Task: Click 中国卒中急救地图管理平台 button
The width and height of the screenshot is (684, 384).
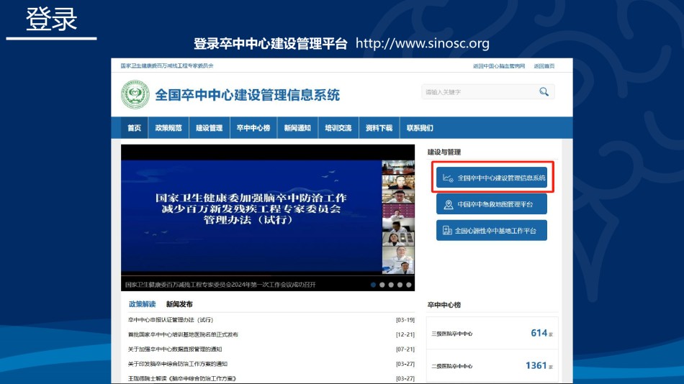Action: (x=492, y=204)
